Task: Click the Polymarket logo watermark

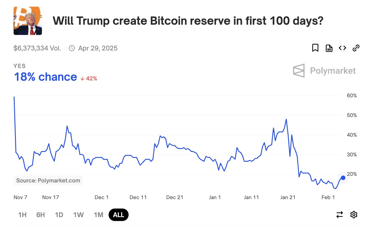Action: [x=324, y=70]
